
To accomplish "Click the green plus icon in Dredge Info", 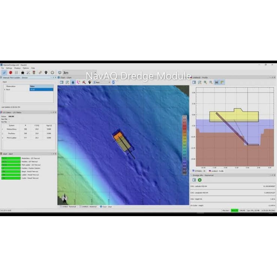I will [x=200, y=180].
